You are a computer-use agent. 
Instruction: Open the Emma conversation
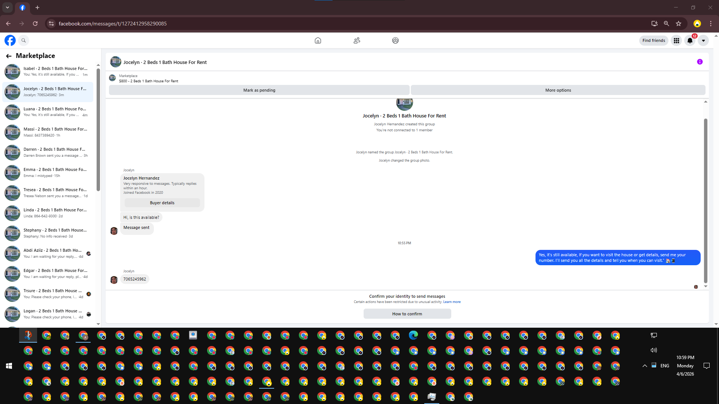pyautogui.click(x=48, y=172)
